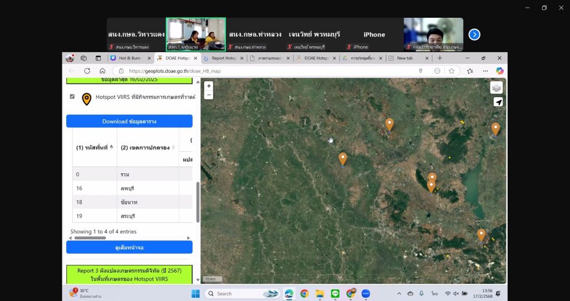
Task: View site information lock icon
Action: pyautogui.click(x=121, y=71)
